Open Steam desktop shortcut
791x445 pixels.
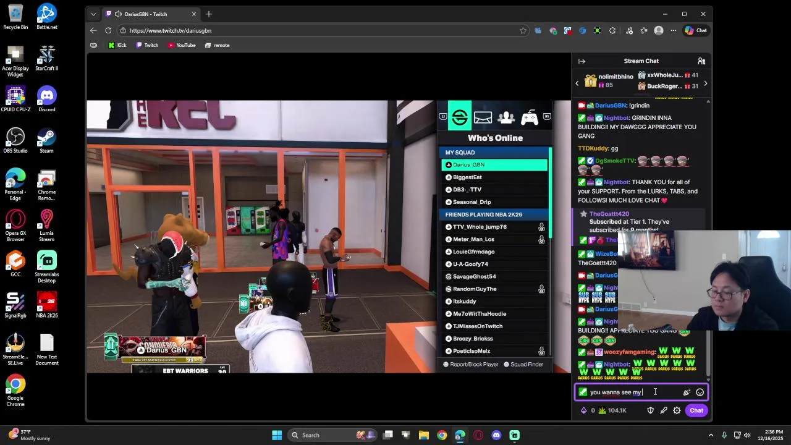pos(47,140)
